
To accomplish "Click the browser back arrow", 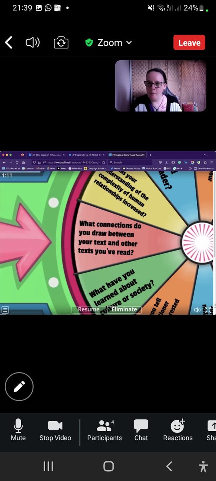I will (3, 162).
